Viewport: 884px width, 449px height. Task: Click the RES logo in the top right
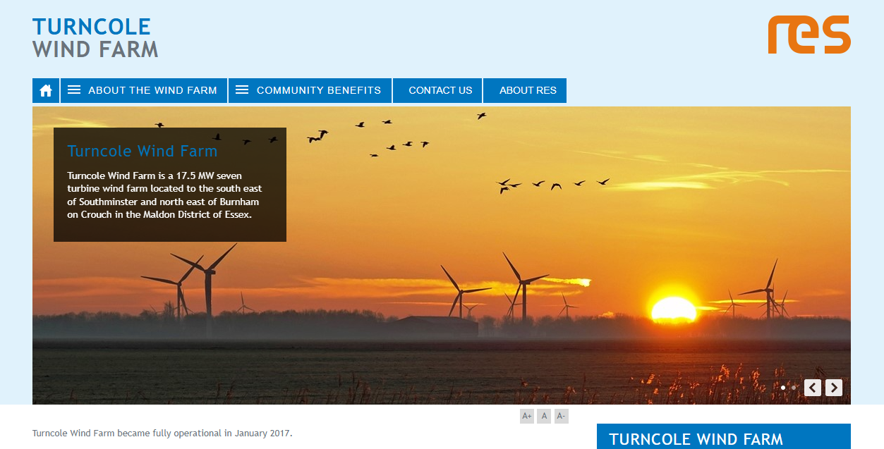[x=809, y=35]
